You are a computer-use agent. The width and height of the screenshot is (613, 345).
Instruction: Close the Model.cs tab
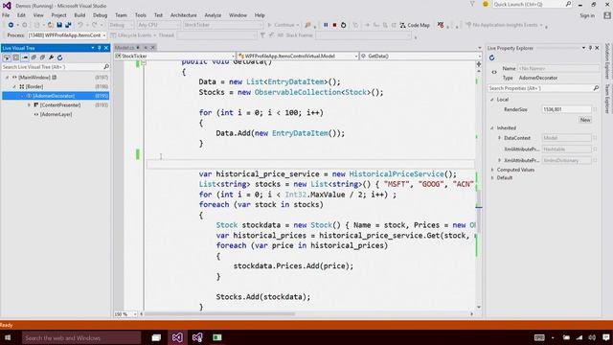(x=153, y=48)
